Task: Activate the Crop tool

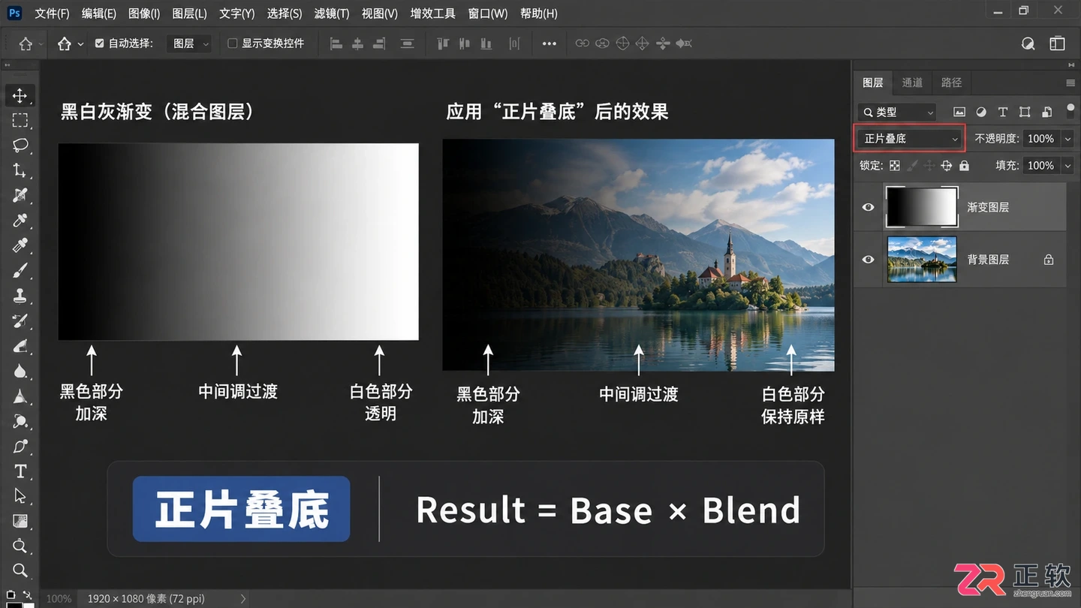Action: 20,170
